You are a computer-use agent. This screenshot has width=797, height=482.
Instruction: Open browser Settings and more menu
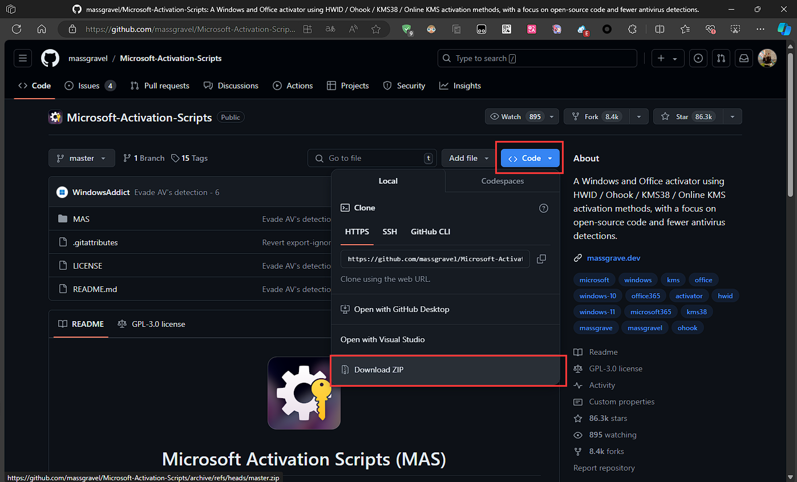(760, 29)
